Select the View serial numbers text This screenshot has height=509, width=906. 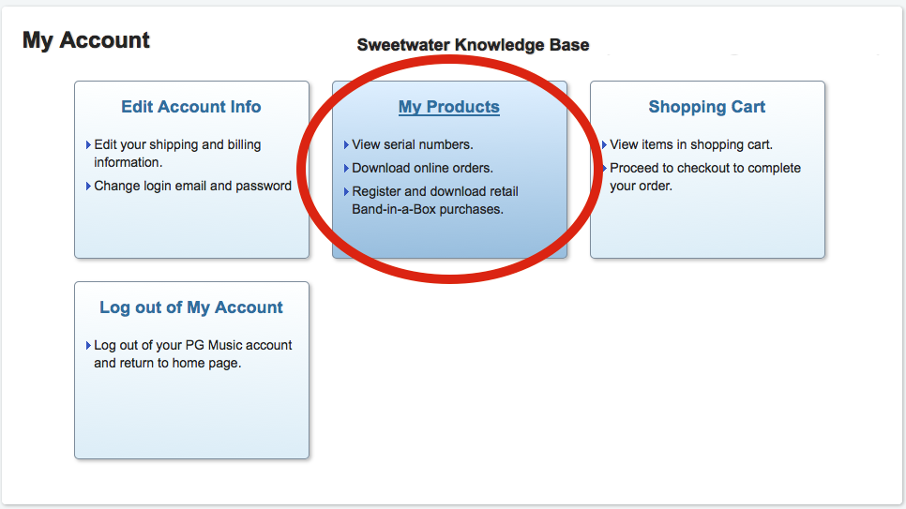click(x=413, y=144)
